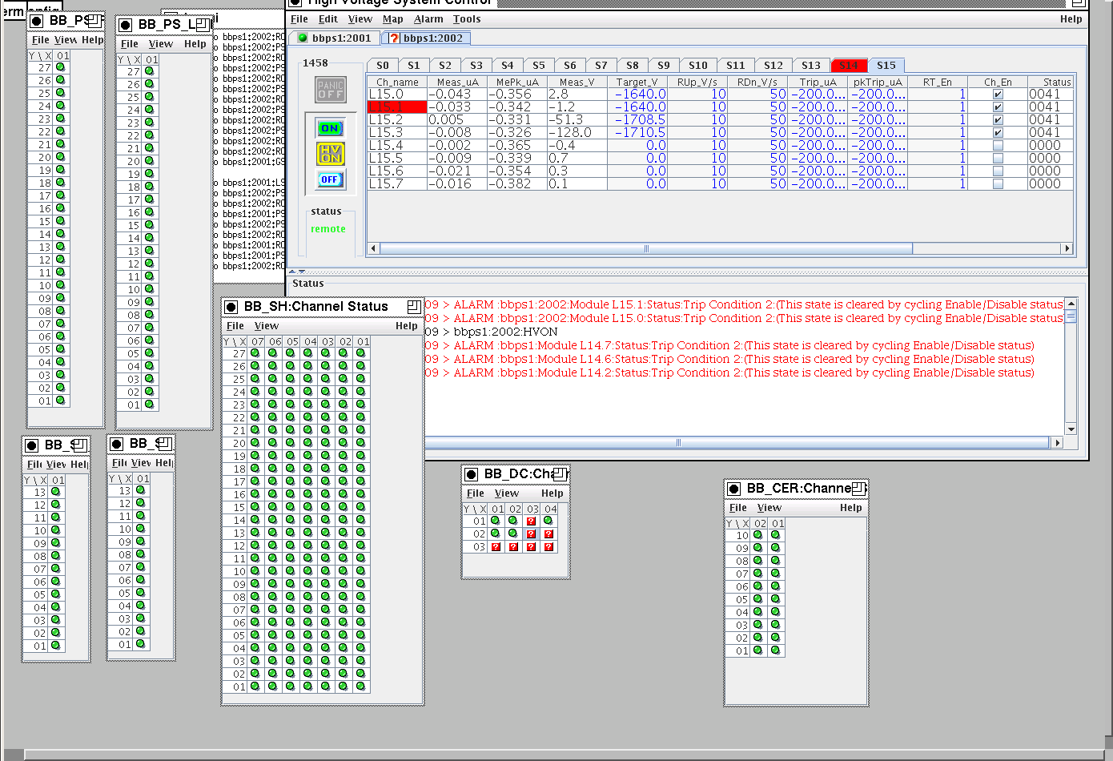Screen dimensions: 1113x761
Task: Enable Ch_En checkbox for channel L15.7
Action: [998, 184]
